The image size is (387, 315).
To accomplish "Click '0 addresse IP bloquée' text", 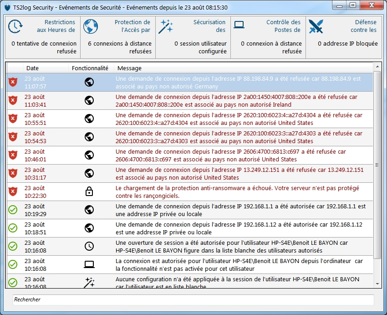I will (348, 43).
